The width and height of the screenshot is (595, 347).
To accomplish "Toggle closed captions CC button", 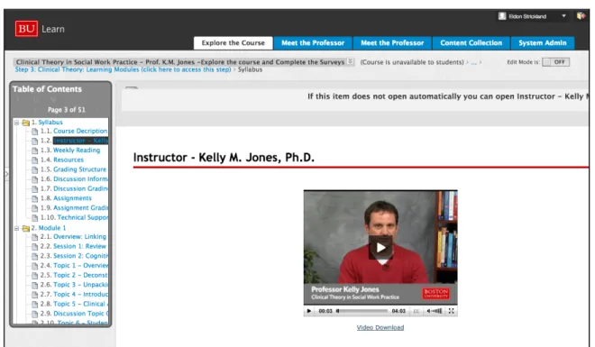I will click(416, 311).
